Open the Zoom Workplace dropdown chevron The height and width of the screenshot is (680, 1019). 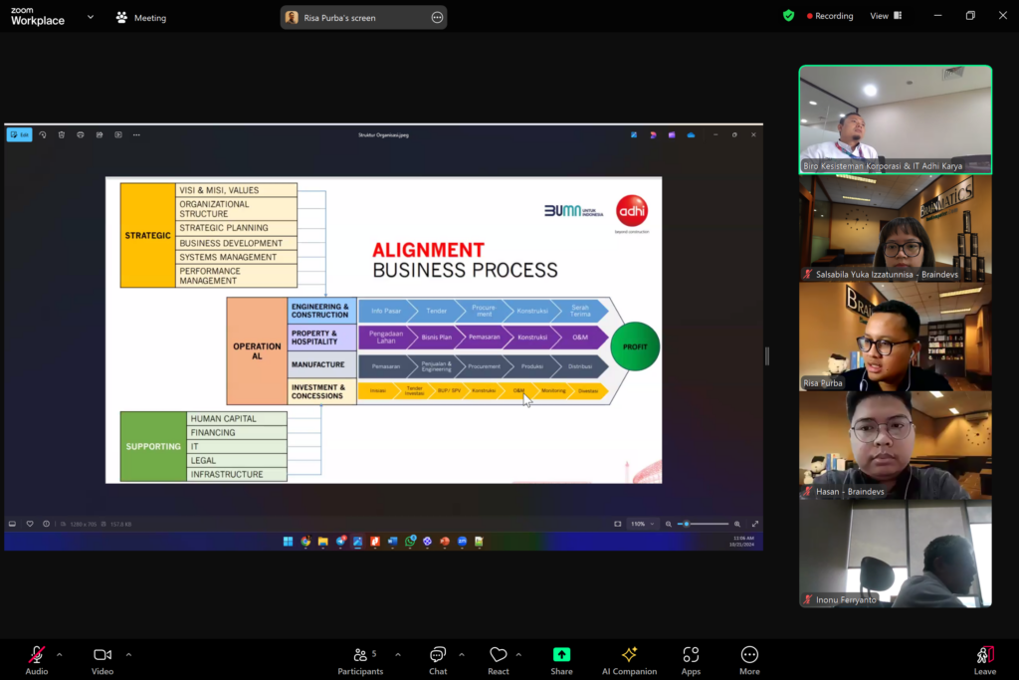[91, 17]
